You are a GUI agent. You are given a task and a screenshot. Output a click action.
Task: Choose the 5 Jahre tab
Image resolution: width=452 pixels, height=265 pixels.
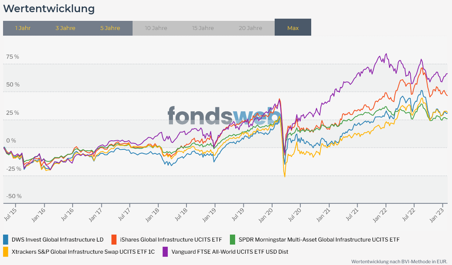click(x=110, y=28)
